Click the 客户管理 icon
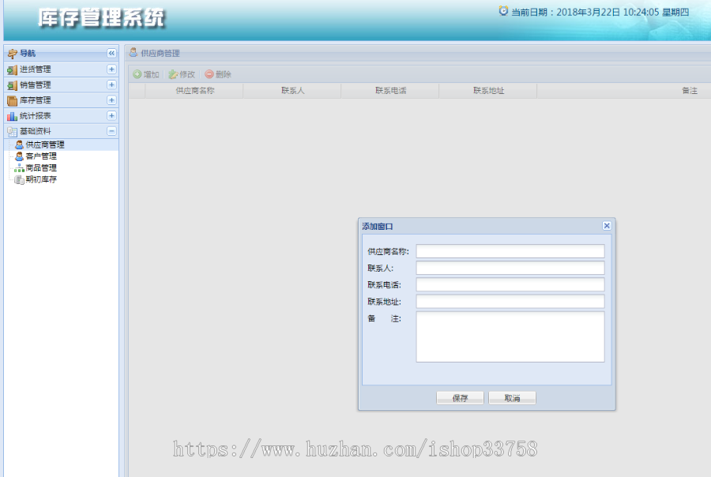The width and height of the screenshot is (711, 477). point(17,156)
